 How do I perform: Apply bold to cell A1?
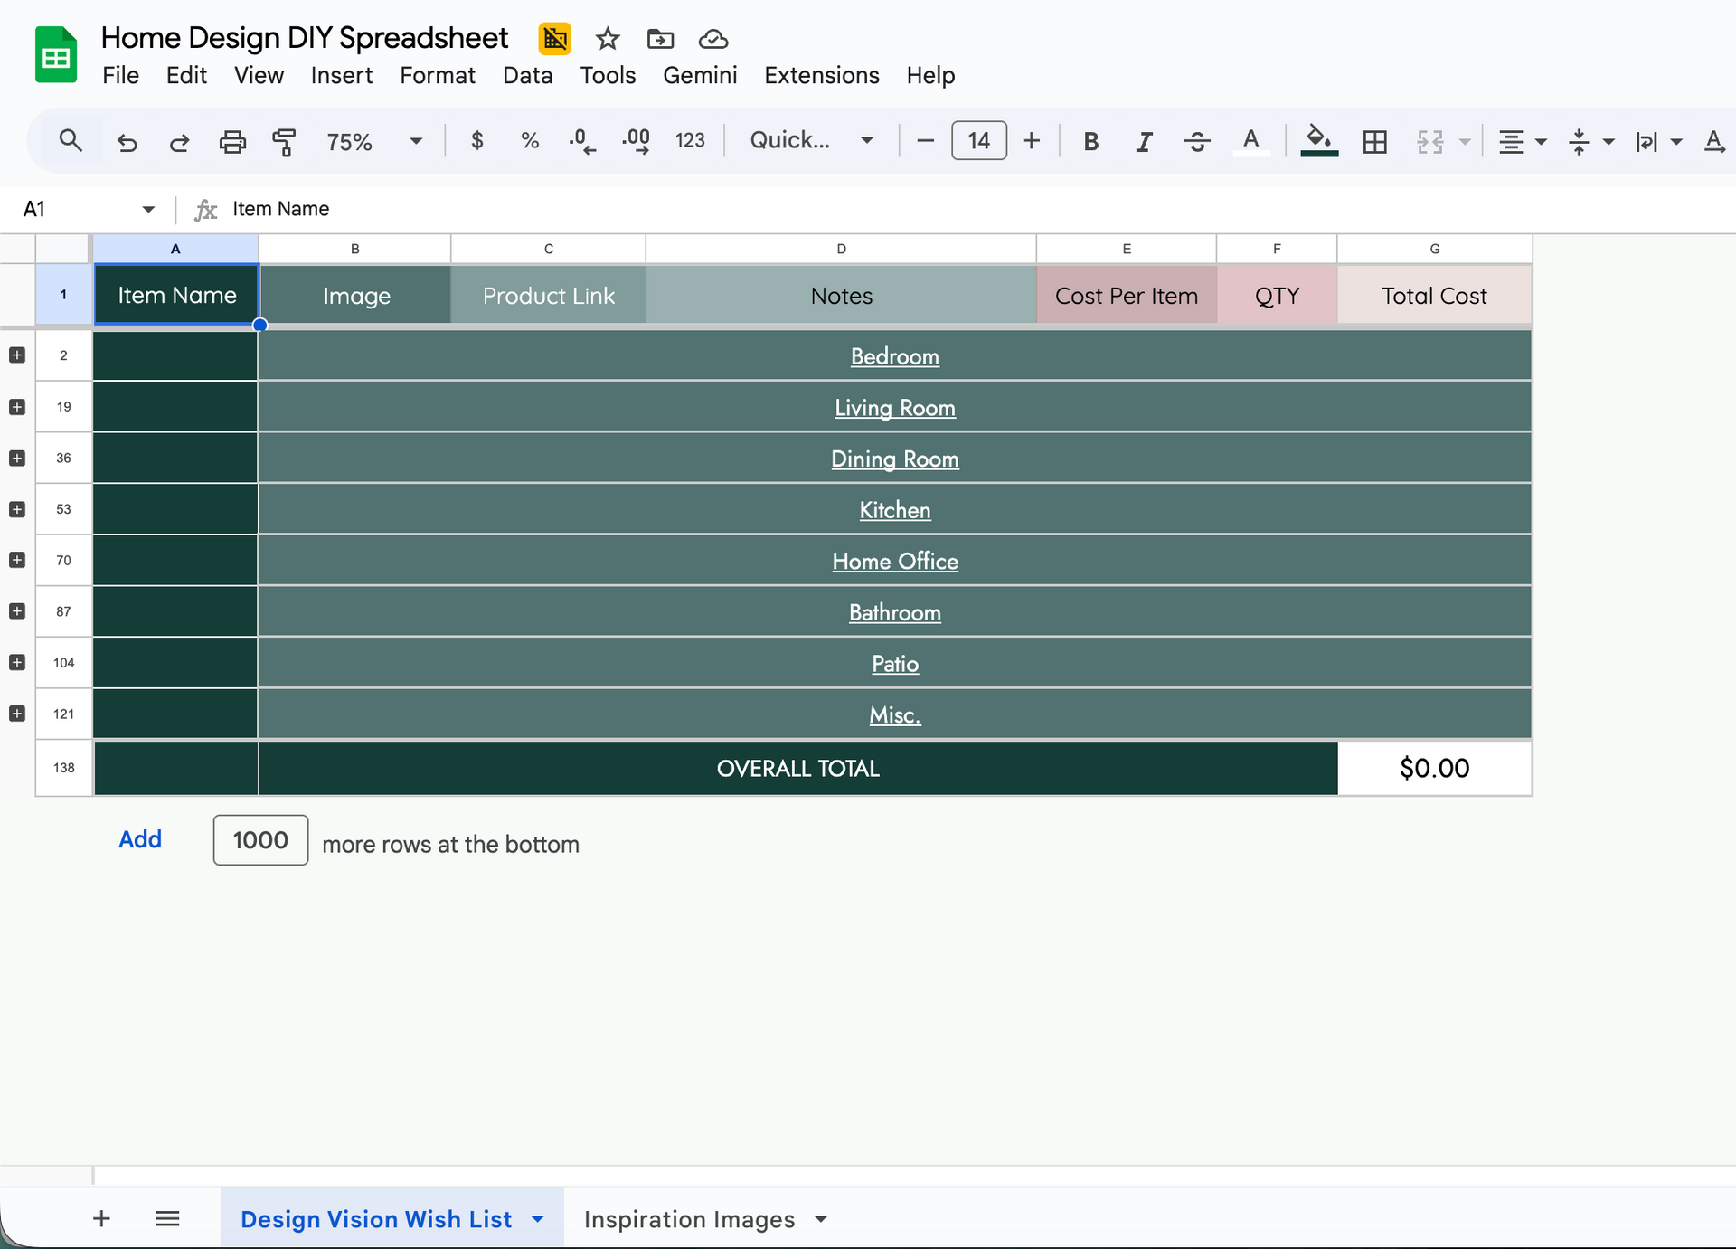(1090, 141)
